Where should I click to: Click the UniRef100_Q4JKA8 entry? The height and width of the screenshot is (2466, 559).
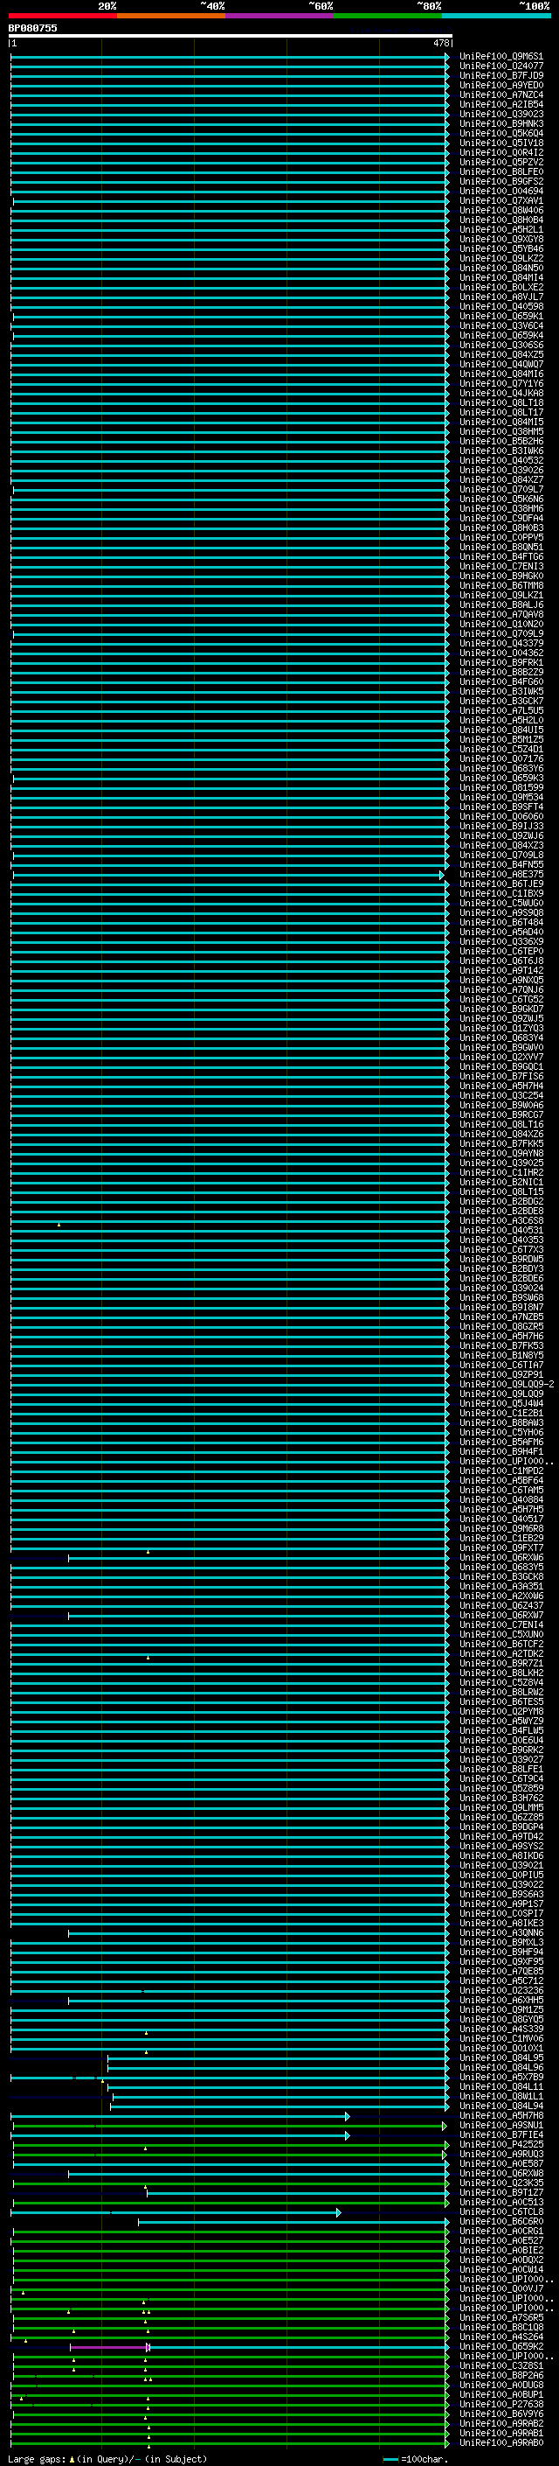click(x=501, y=394)
